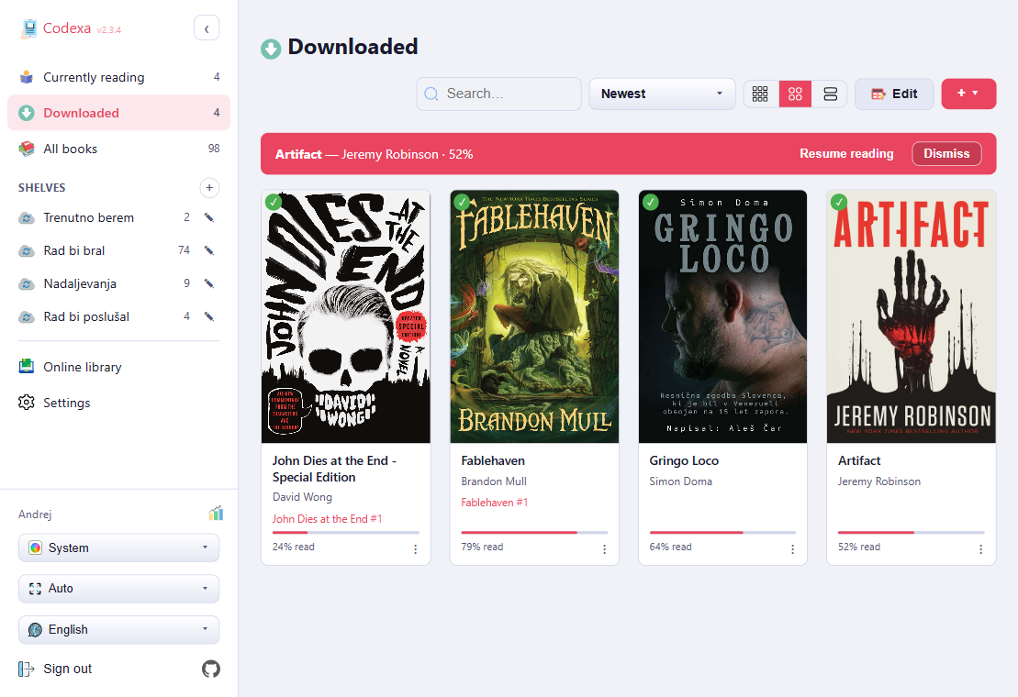This screenshot has width=1018, height=697.
Task: Open the Gringo Loco book cover
Action: [722, 316]
